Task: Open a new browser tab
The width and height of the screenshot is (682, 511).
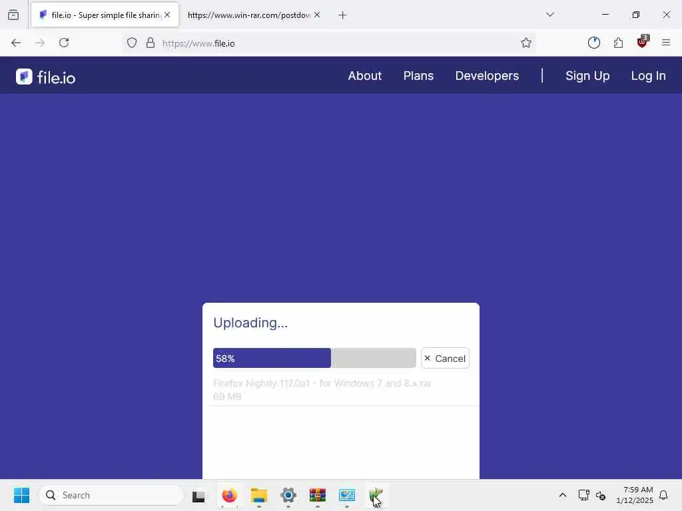Action: pyautogui.click(x=342, y=15)
